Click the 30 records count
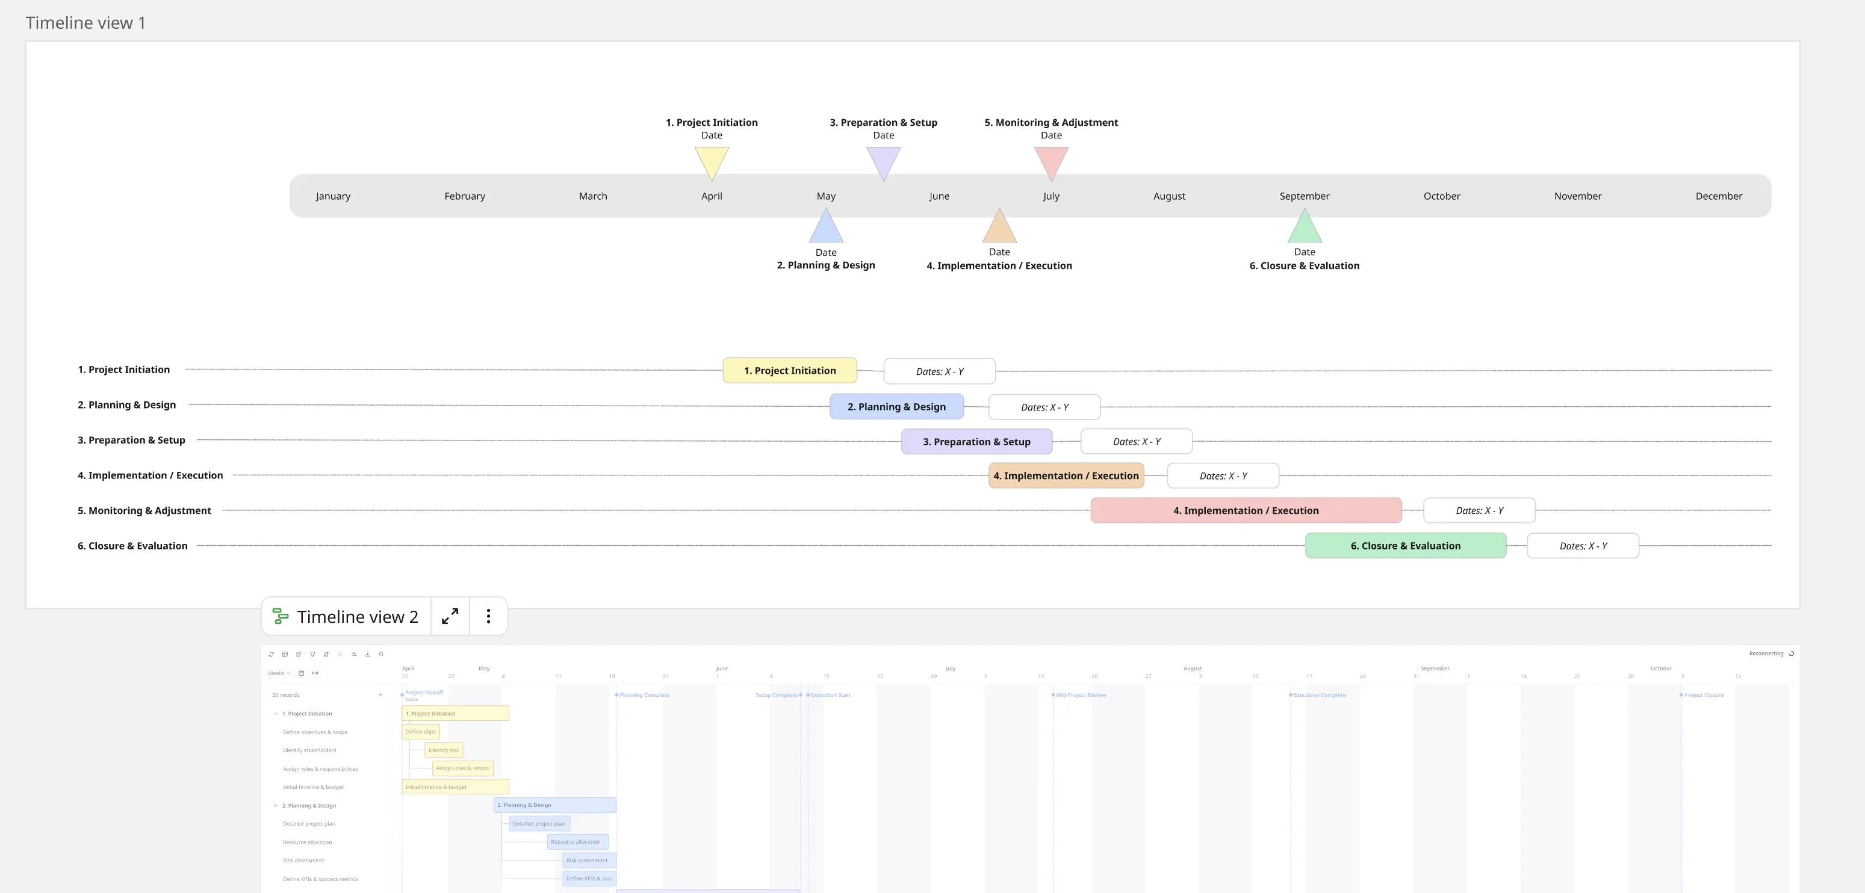Viewport: 1865px width, 893px height. [x=286, y=694]
